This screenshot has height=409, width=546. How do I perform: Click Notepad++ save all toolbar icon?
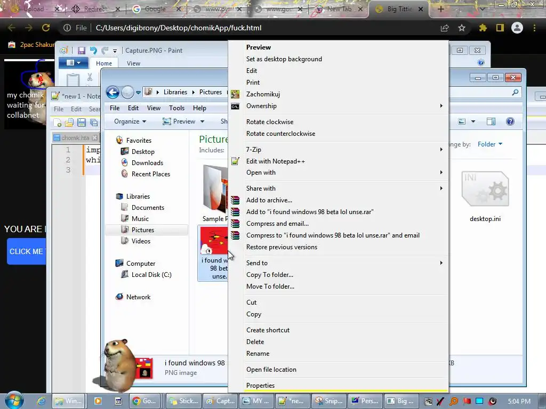tap(94, 122)
